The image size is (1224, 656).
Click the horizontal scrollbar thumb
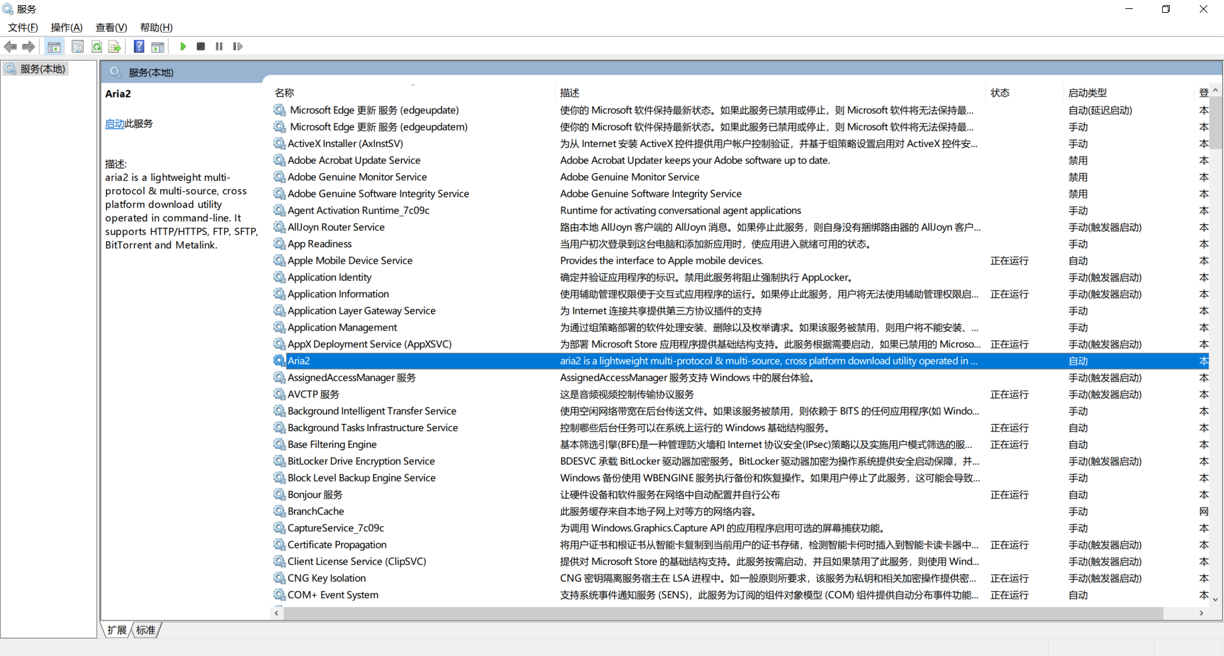tap(724, 613)
